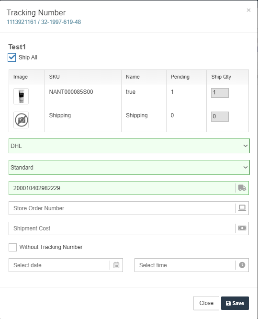Click the Store Order Number field

pyautogui.click(x=122, y=208)
